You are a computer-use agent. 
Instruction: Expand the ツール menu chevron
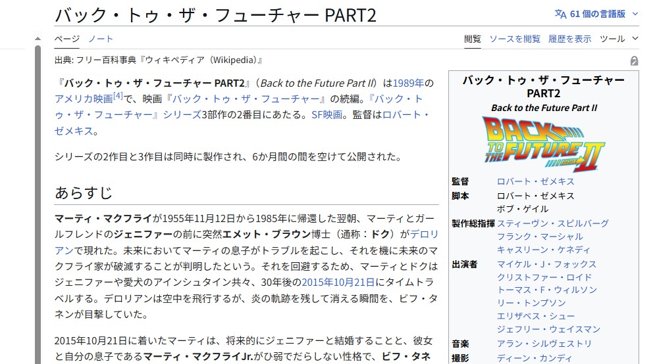(635, 38)
